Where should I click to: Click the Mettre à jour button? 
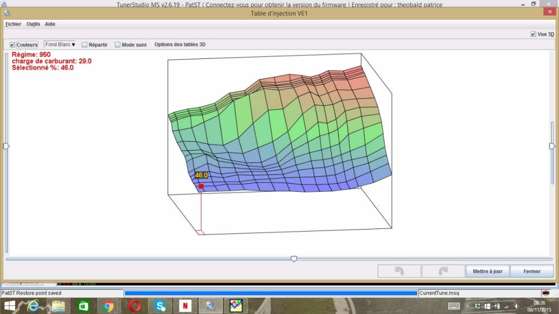[x=487, y=271]
